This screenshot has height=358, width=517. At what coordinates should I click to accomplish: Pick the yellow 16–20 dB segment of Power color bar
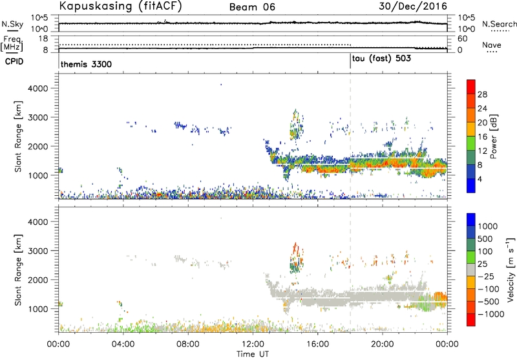pyautogui.click(x=471, y=129)
